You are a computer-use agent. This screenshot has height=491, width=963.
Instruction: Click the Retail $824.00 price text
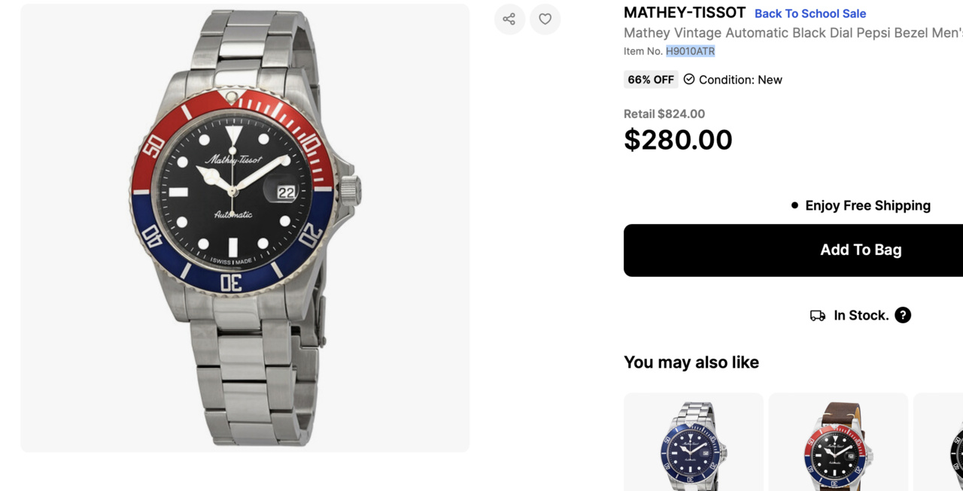664,114
